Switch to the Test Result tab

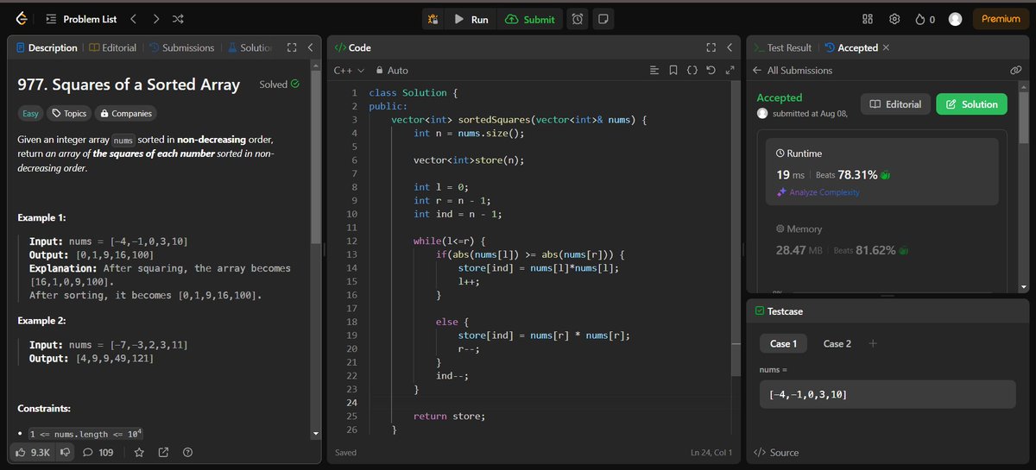tap(782, 48)
